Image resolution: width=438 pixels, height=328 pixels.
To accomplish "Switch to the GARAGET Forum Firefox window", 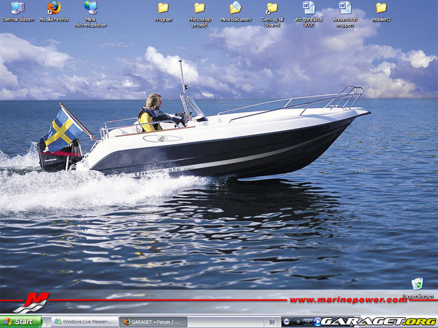I will click(x=153, y=321).
